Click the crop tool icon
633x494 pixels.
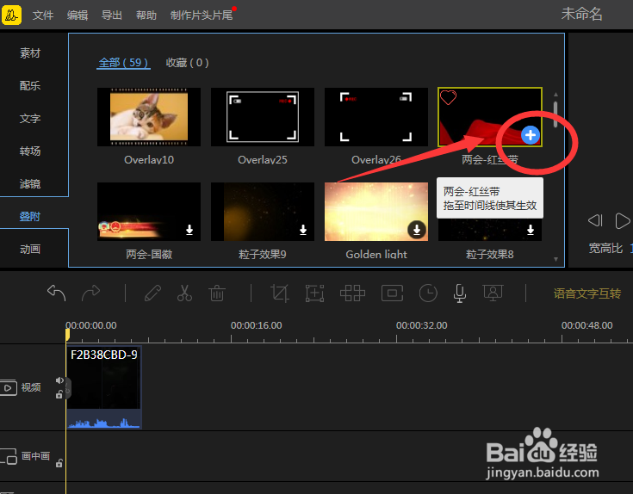279,293
